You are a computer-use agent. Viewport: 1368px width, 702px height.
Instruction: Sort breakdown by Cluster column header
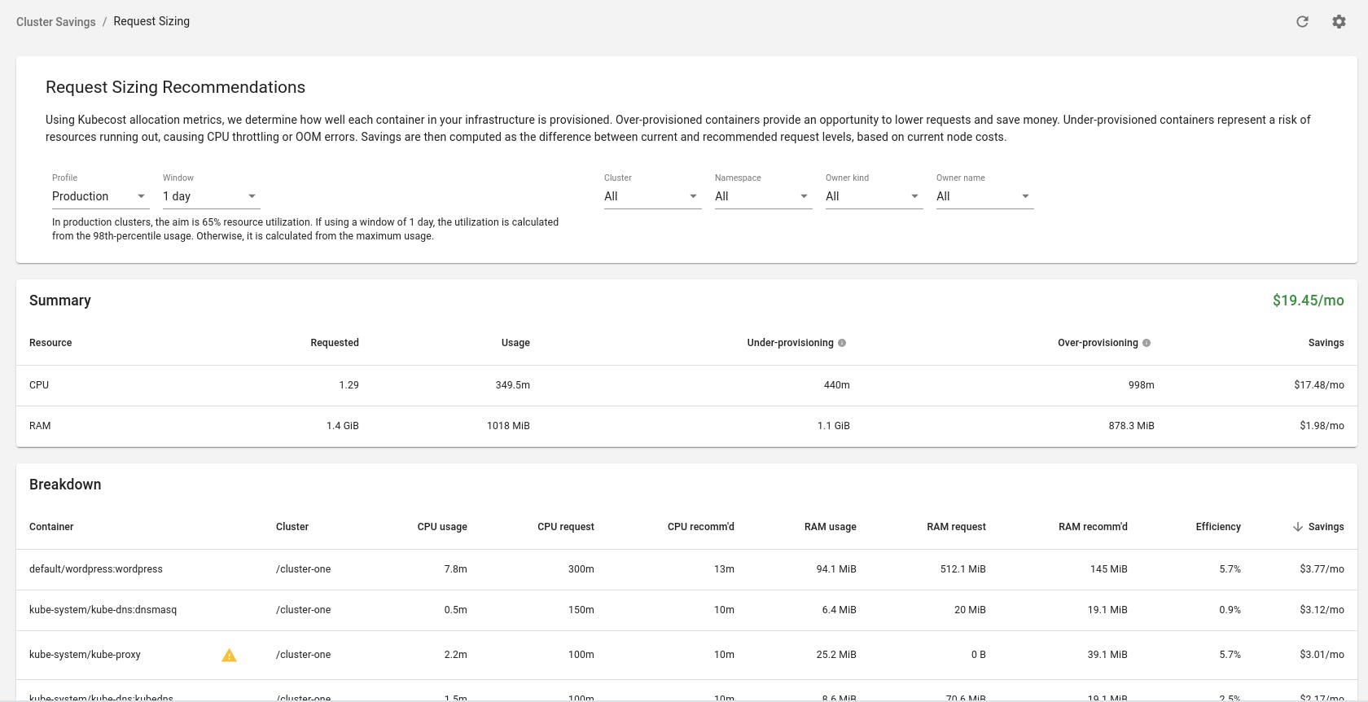tap(292, 527)
